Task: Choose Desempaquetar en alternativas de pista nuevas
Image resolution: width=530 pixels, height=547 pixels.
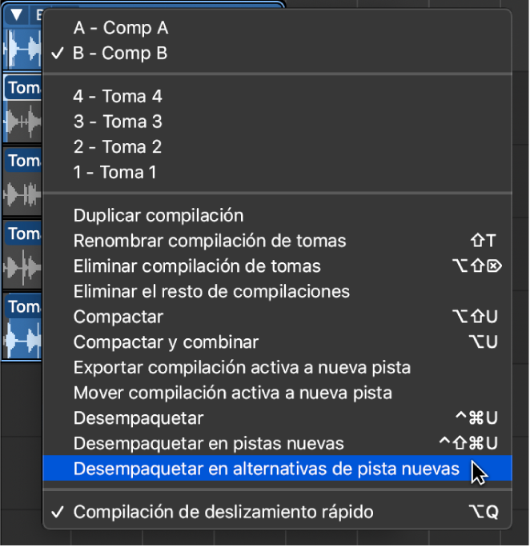Action: point(266,469)
